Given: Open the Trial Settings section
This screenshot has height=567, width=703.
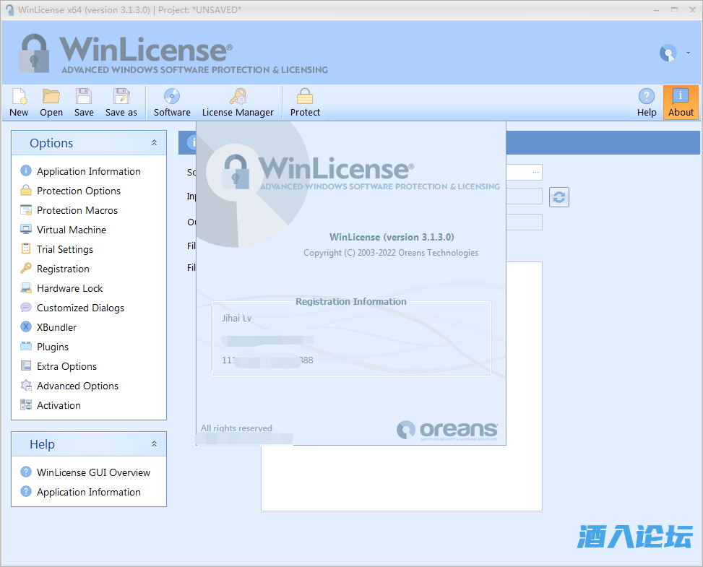Looking at the screenshot, I should pos(65,249).
